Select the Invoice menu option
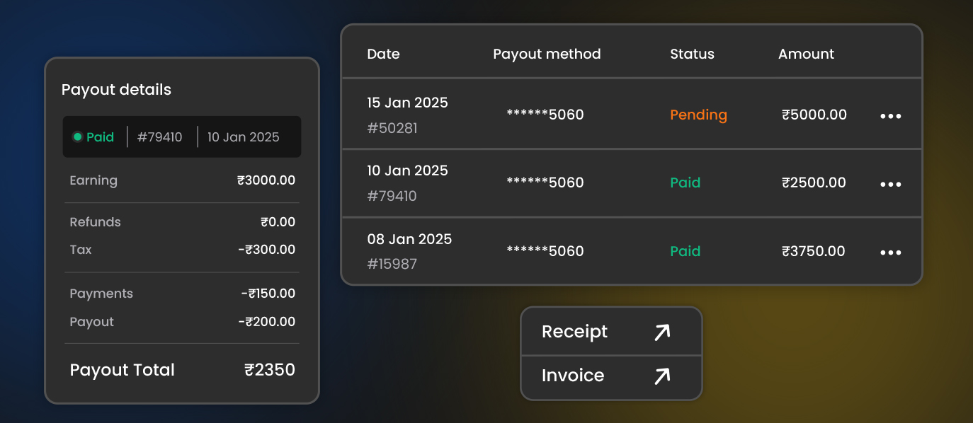 573,376
